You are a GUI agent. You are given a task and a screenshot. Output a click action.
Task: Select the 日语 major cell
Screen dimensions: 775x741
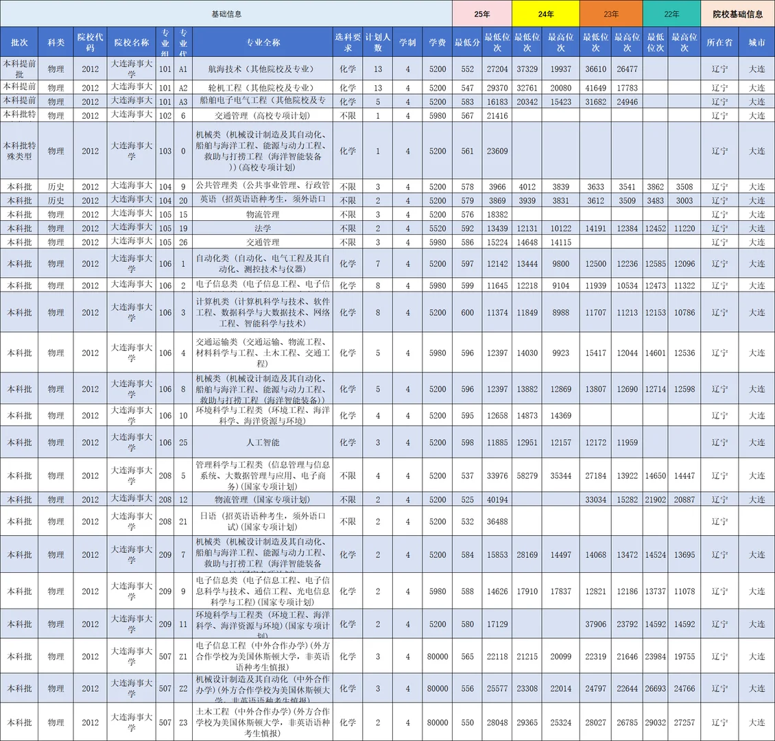tap(263, 521)
